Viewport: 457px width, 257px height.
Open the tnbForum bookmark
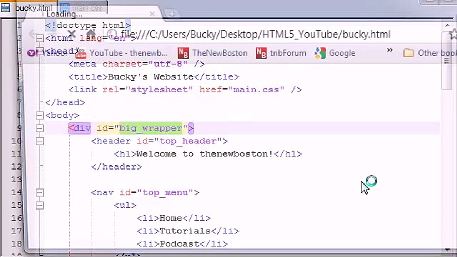click(x=281, y=53)
